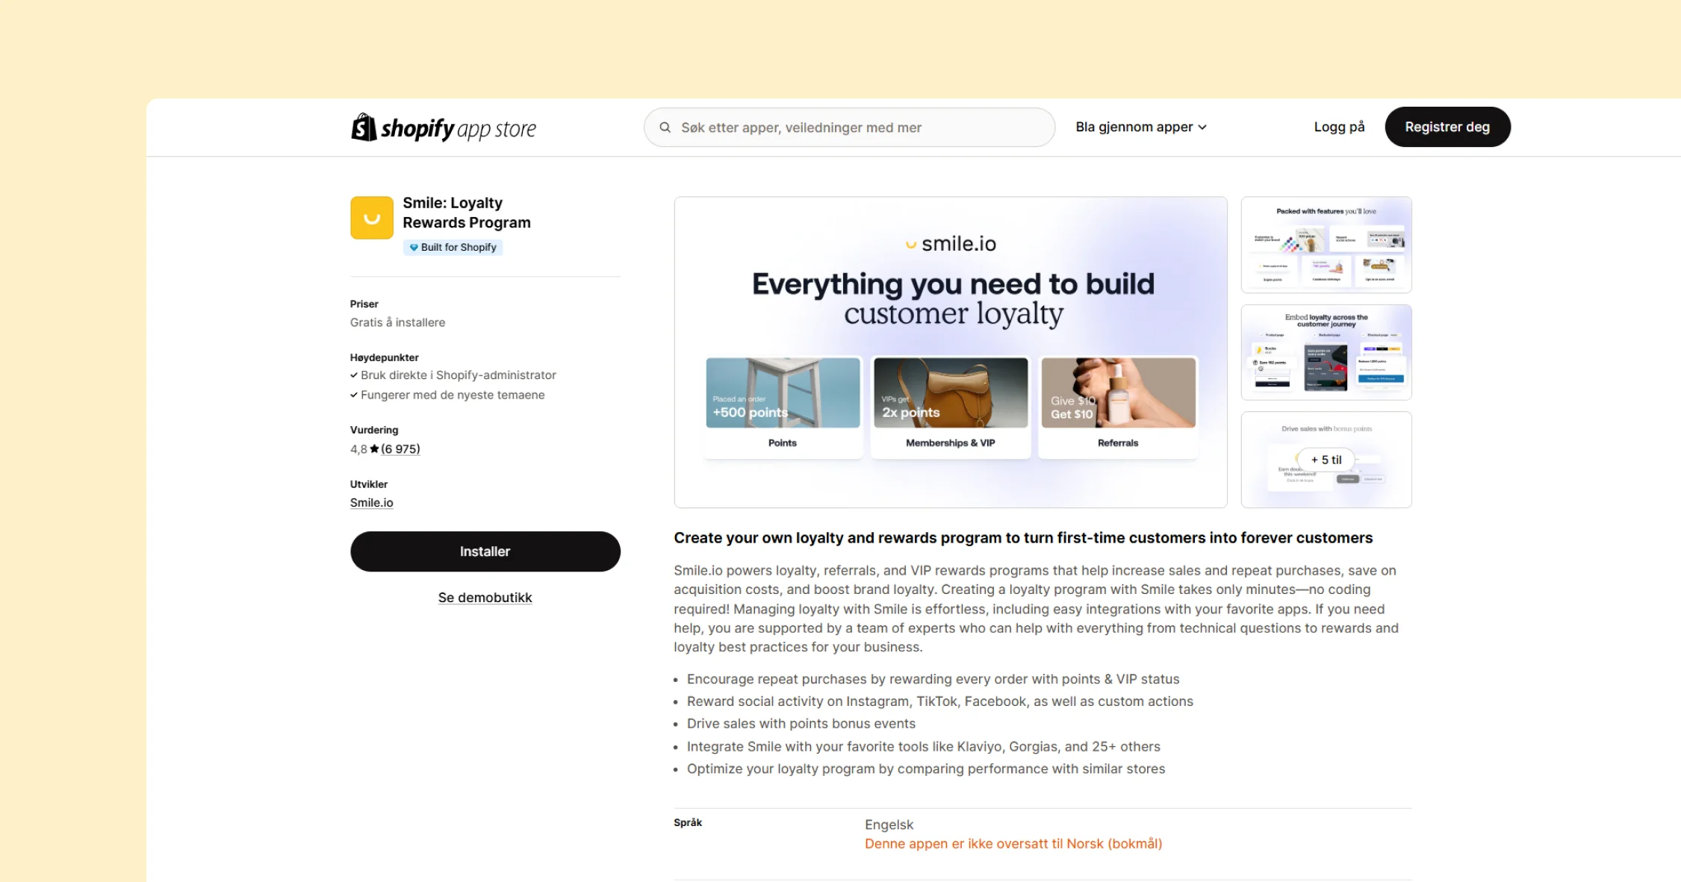Click the Integrate Smile with Klaviyo bullet
Viewport: 1681px width, 882px height.
click(x=923, y=746)
